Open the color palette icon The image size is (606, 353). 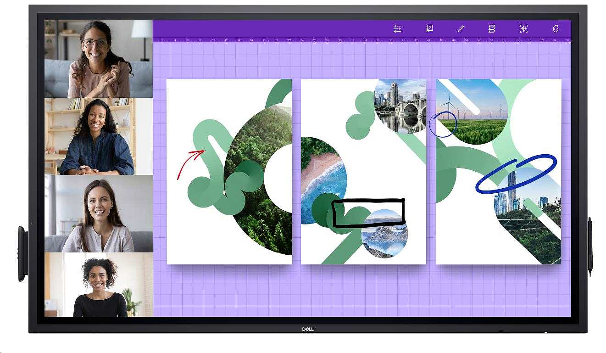556,28
